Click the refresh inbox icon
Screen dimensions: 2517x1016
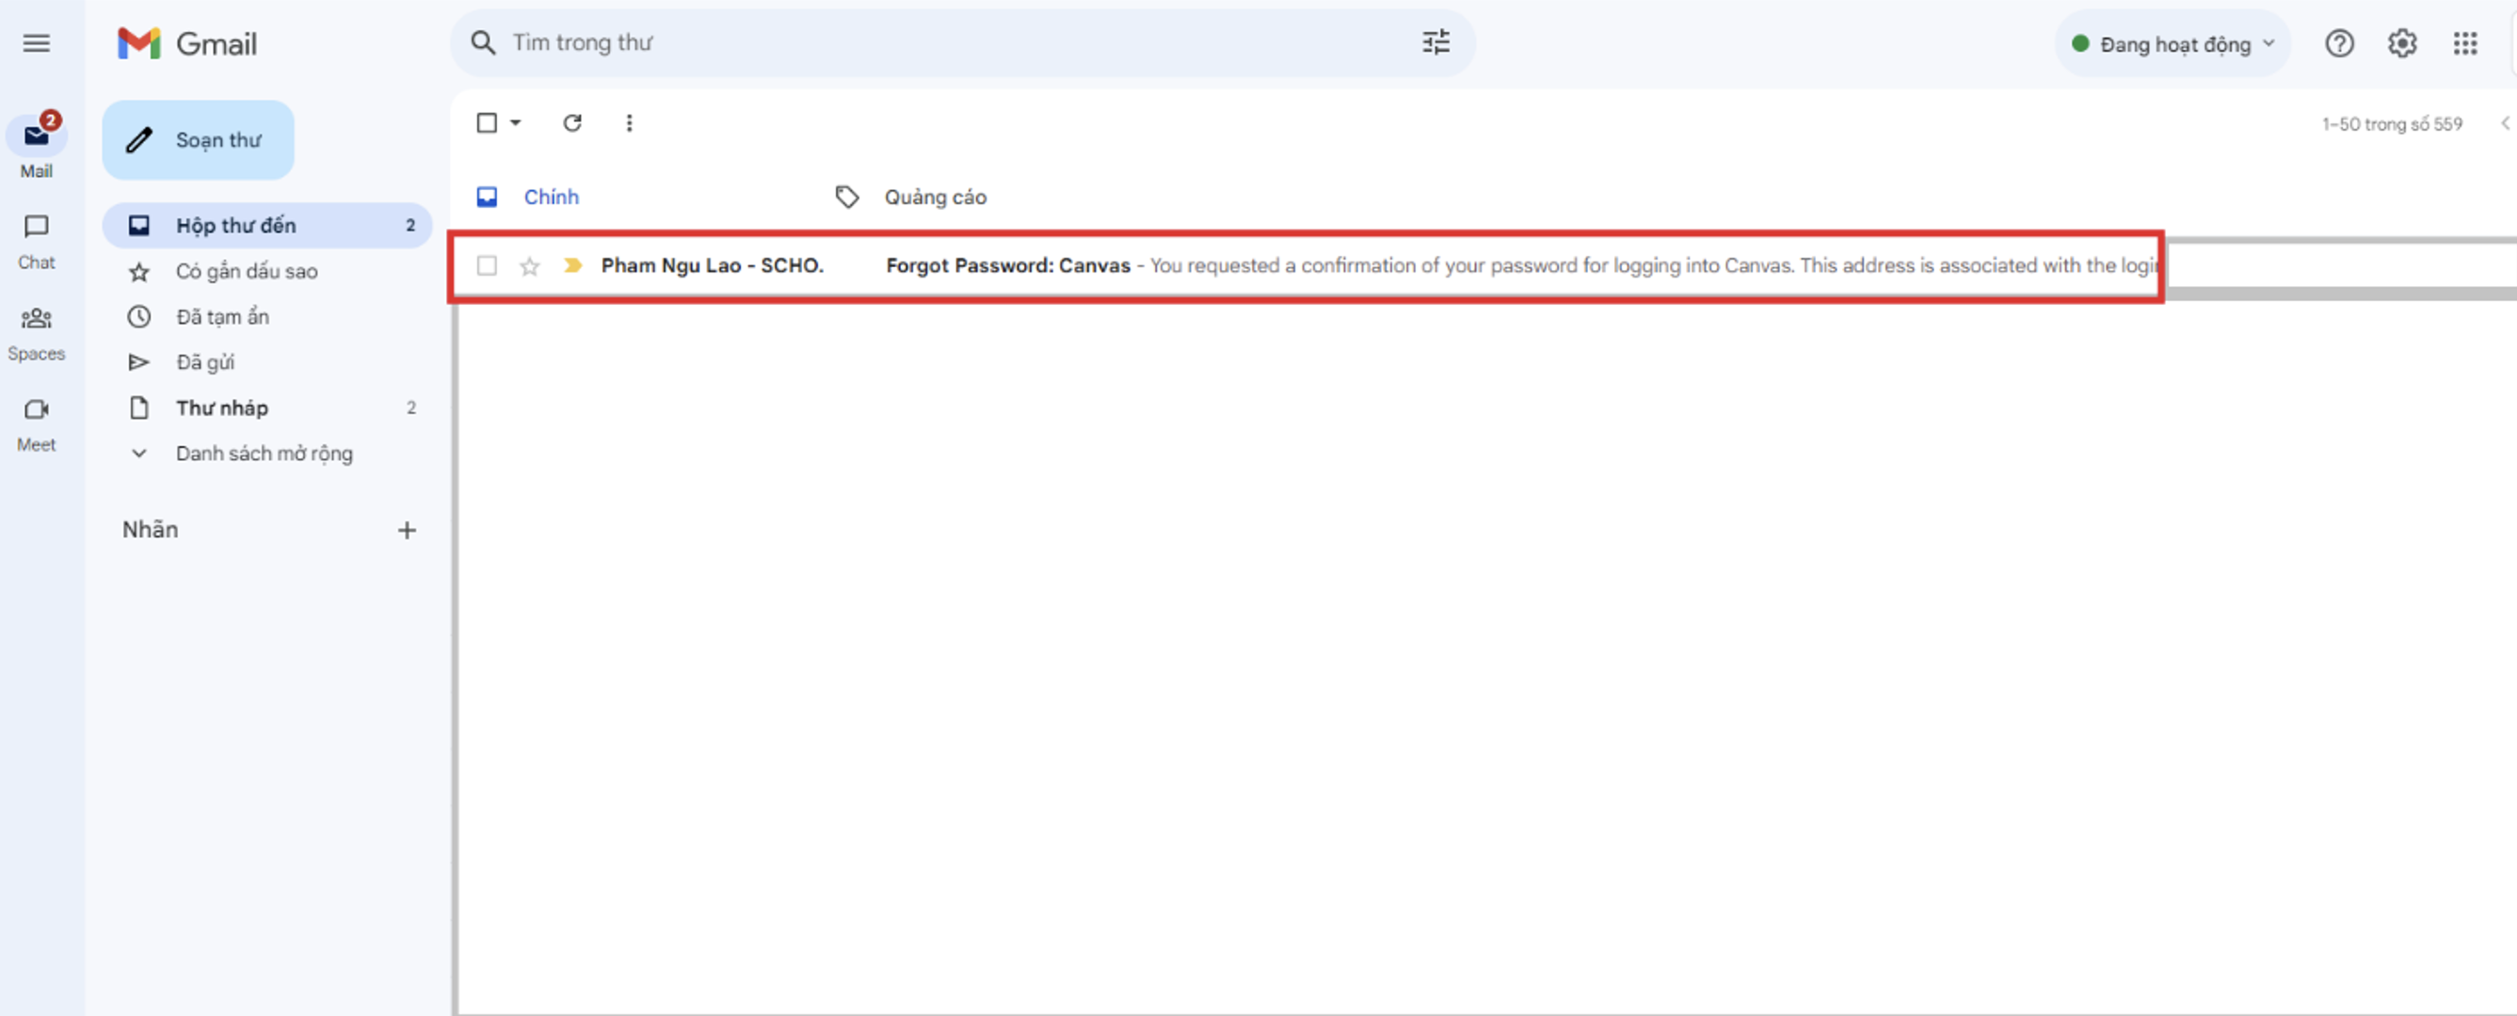click(x=572, y=123)
